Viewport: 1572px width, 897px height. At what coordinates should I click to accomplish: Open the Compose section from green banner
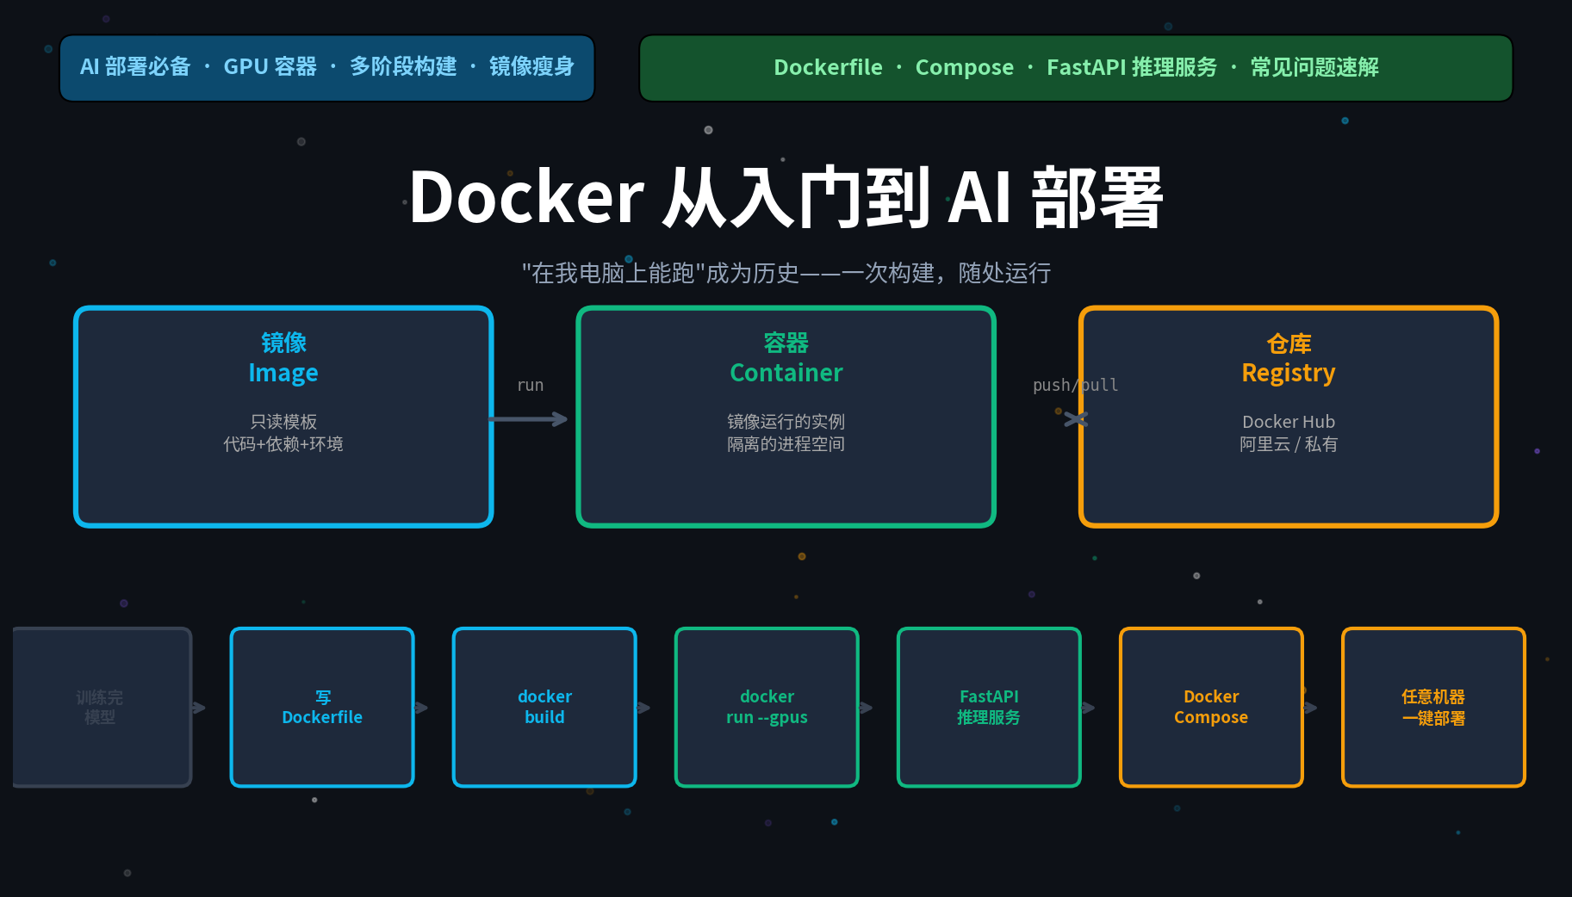[964, 67]
